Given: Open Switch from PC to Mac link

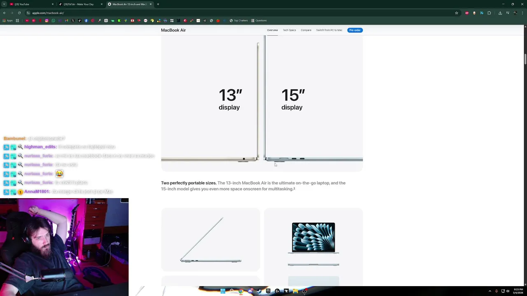Looking at the screenshot, I should coord(329,30).
